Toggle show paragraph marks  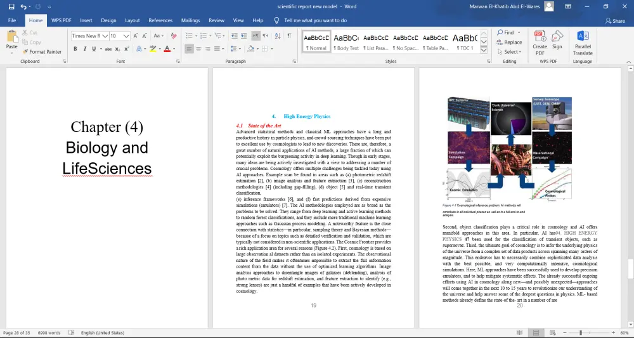click(289, 36)
